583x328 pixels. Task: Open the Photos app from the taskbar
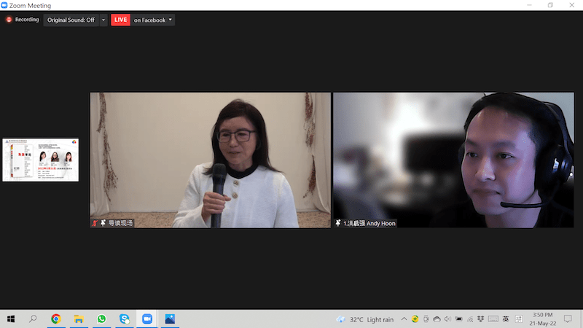[170, 319]
